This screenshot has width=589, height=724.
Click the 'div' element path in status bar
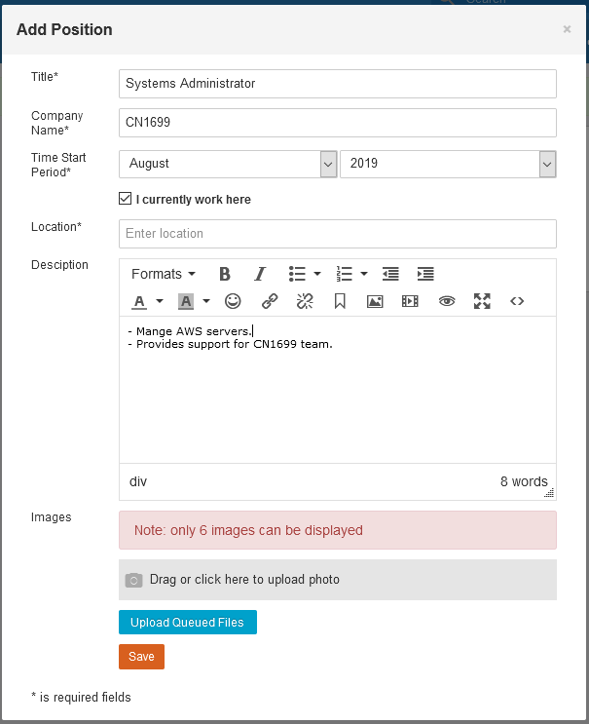tap(138, 481)
